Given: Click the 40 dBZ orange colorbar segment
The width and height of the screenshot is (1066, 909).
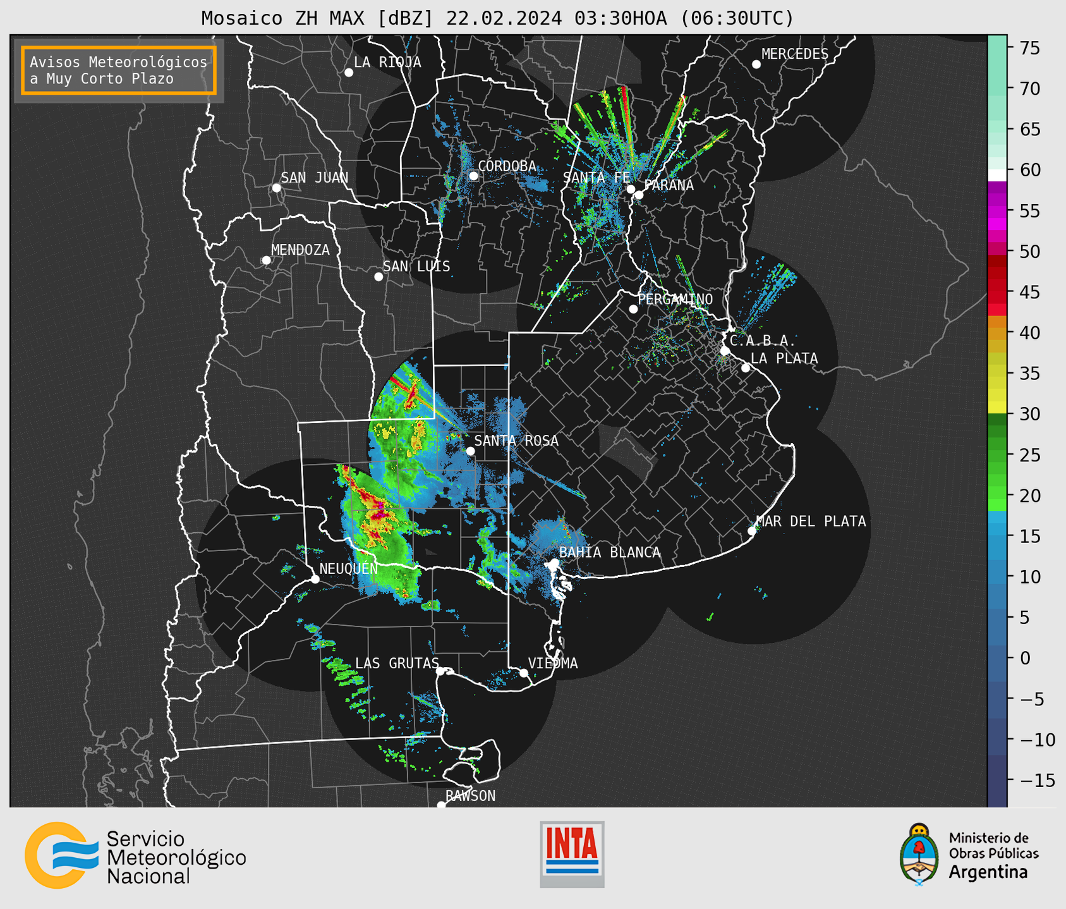Looking at the screenshot, I should tap(997, 333).
